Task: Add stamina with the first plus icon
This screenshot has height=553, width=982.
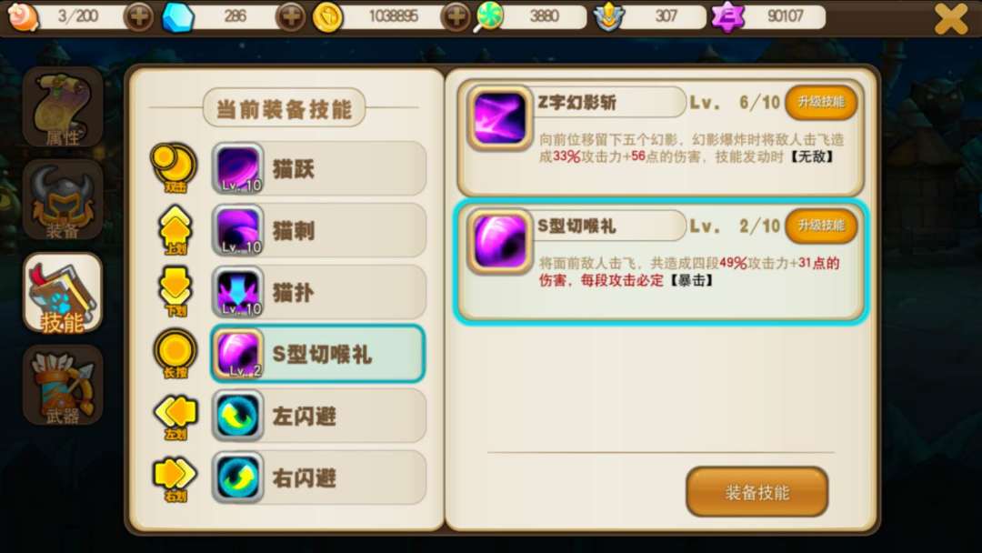Action: [x=139, y=16]
